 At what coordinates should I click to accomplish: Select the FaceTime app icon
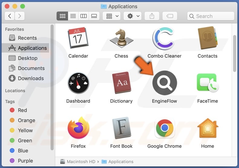pyautogui.click(x=208, y=83)
